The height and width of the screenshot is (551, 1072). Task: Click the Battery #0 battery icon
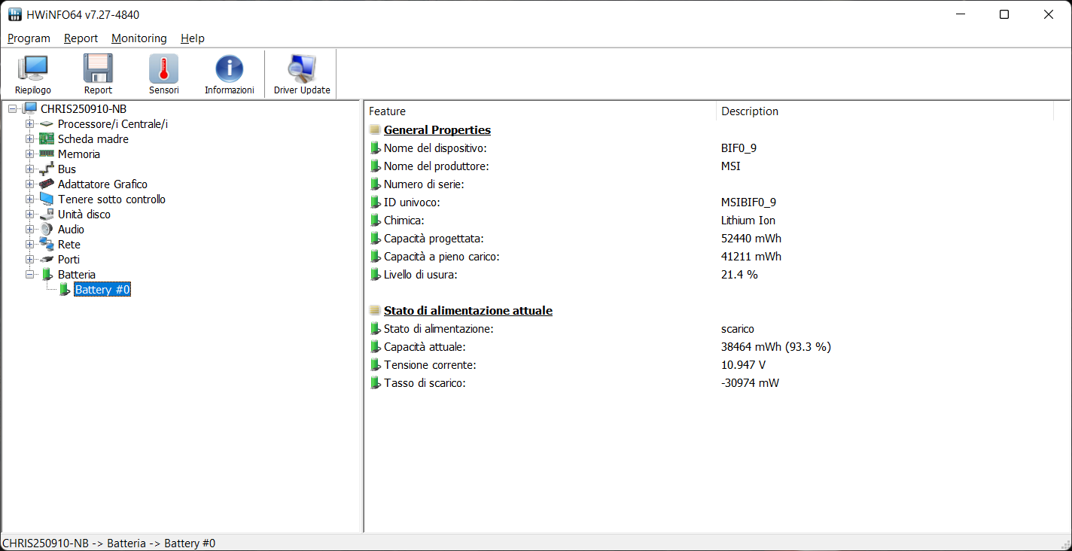[64, 290]
